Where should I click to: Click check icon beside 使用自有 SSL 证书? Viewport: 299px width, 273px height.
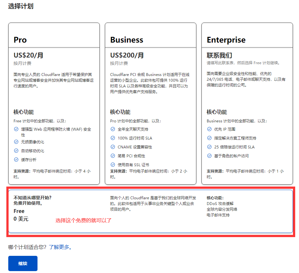point(113,165)
